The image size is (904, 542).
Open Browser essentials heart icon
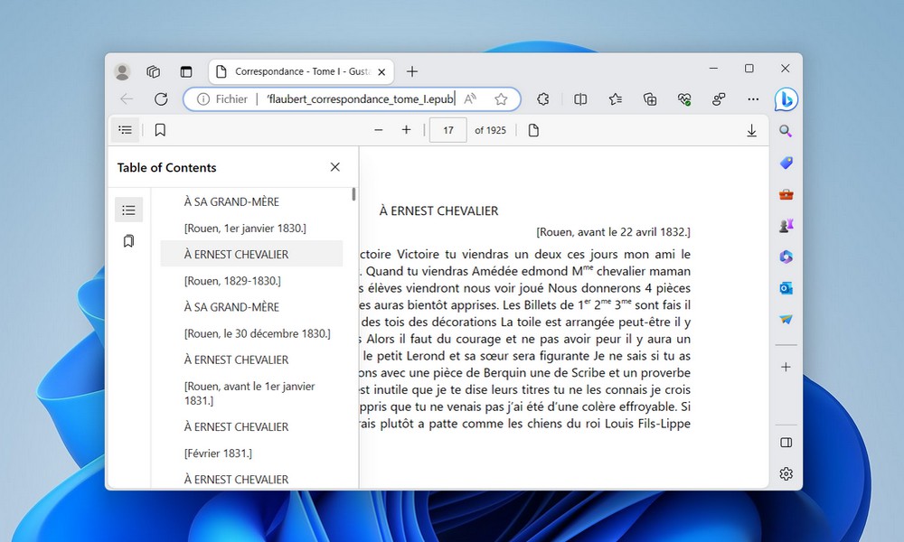point(684,99)
